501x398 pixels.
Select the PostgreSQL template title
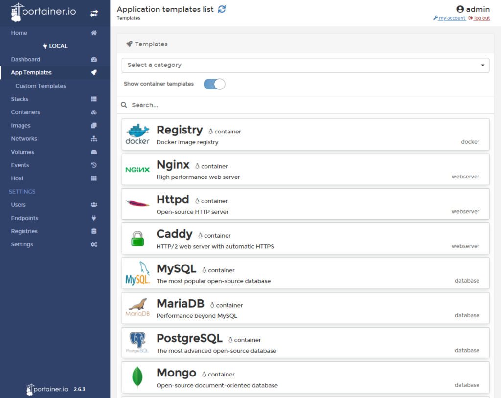[x=189, y=338]
